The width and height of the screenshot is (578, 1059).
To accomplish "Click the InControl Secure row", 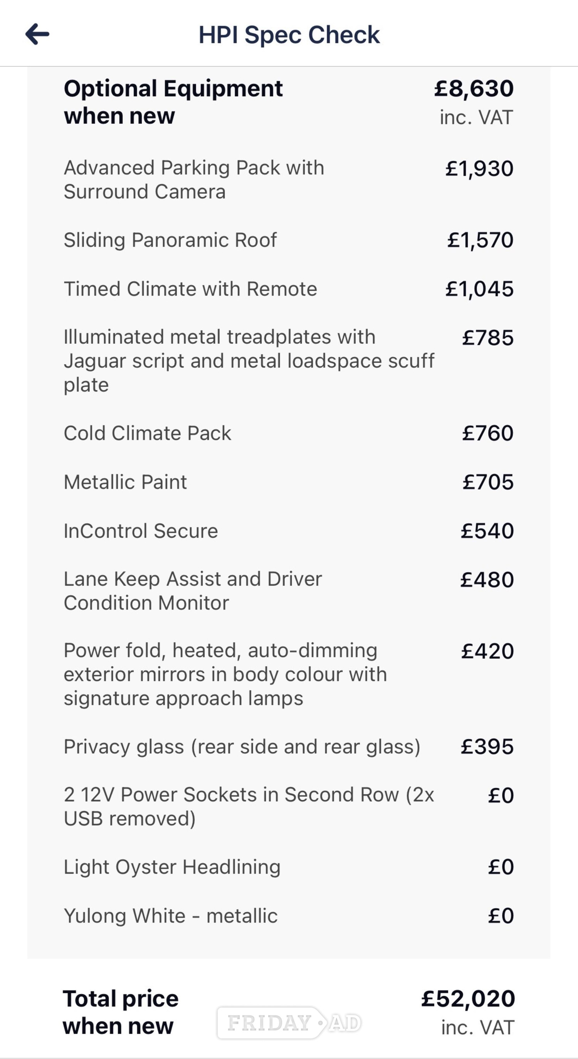I will [x=289, y=531].
